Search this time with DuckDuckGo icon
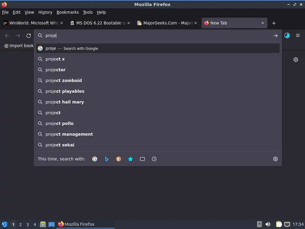 point(119,159)
